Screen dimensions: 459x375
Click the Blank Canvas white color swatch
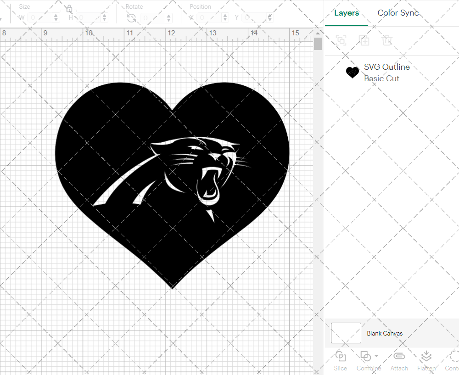click(x=346, y=333)
